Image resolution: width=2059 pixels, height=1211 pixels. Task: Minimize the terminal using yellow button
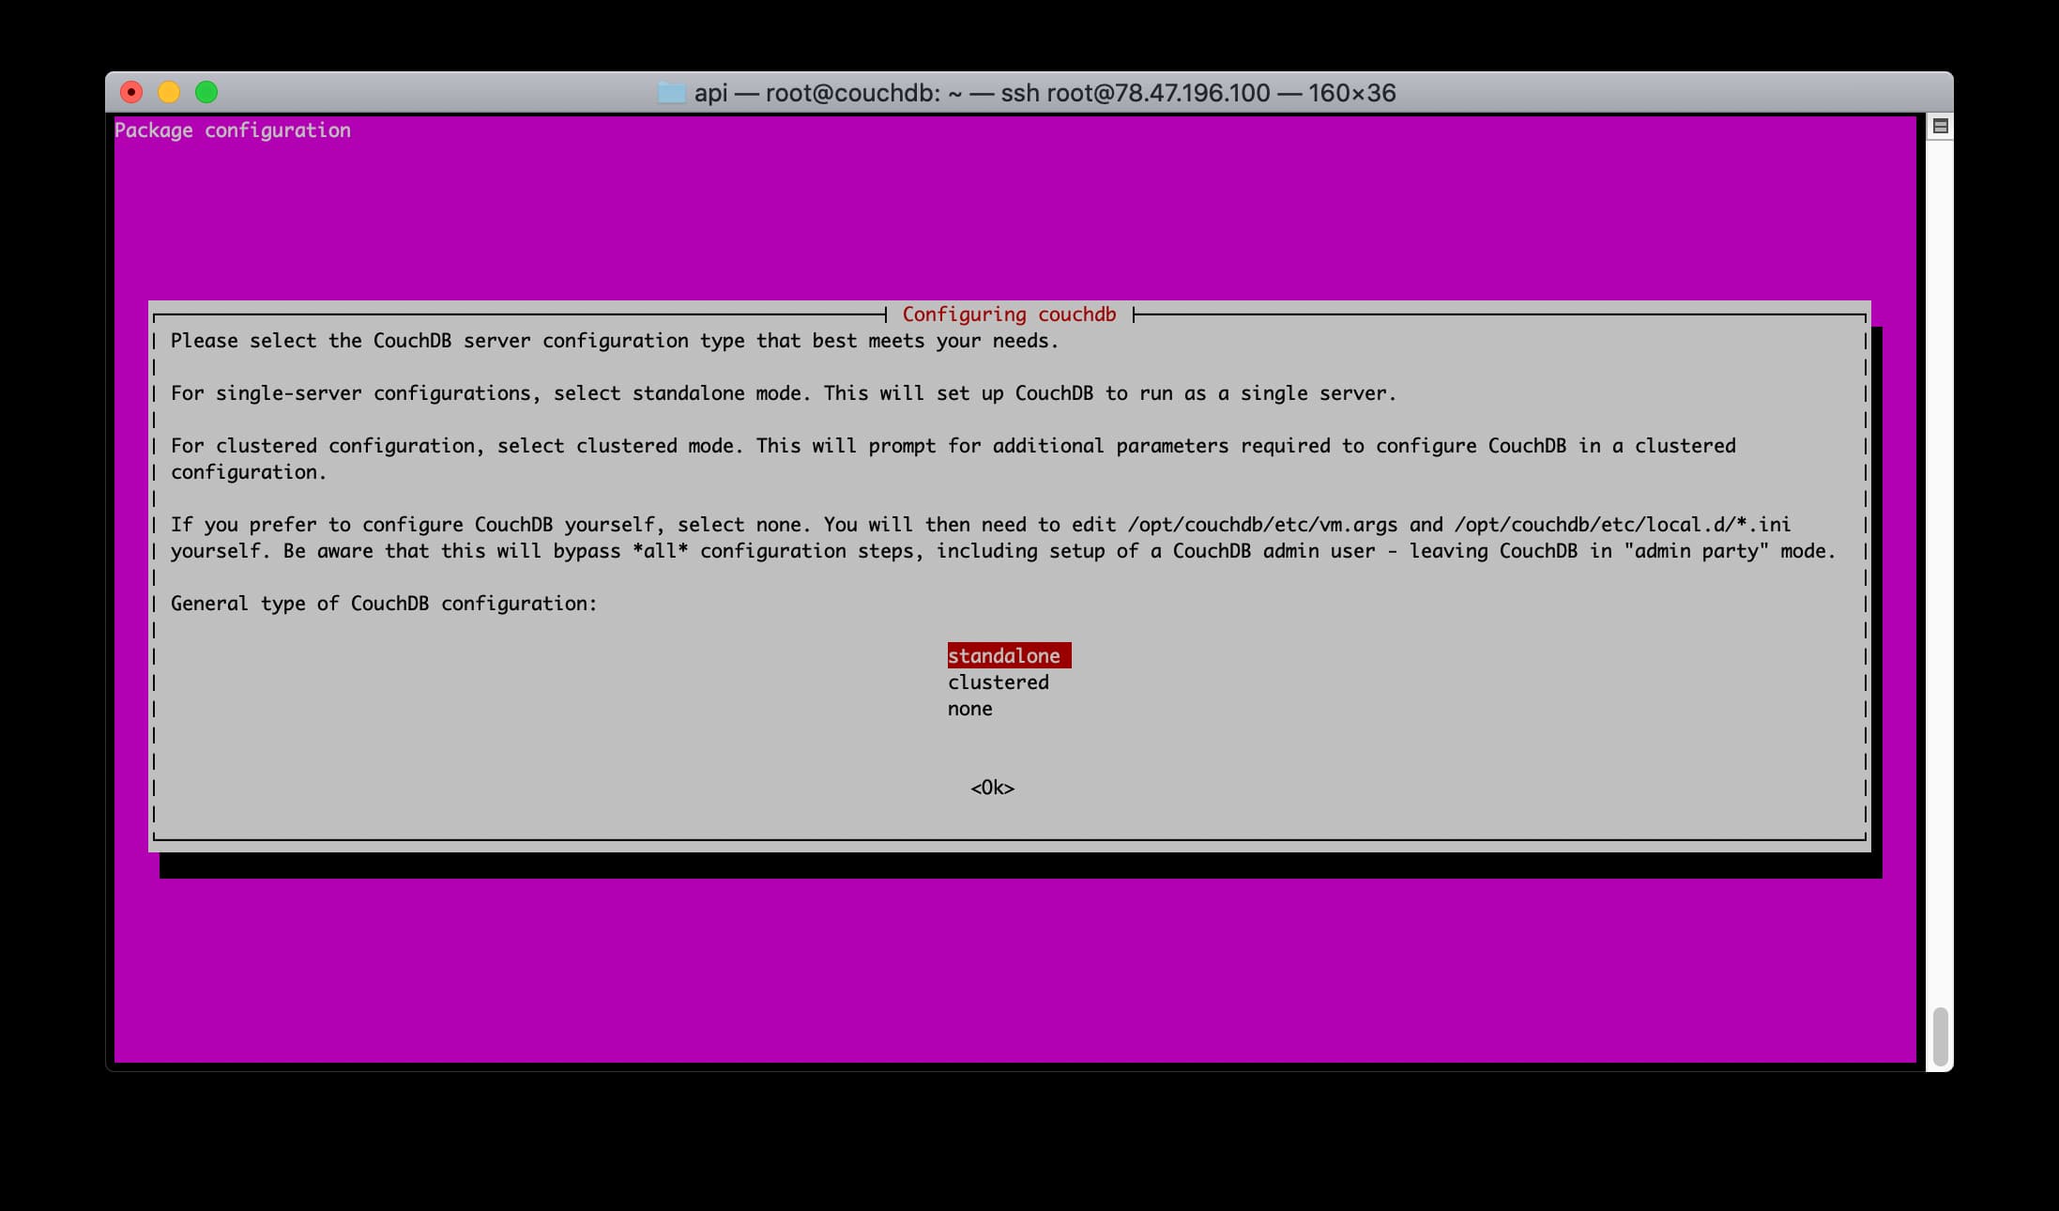(169, 92)
